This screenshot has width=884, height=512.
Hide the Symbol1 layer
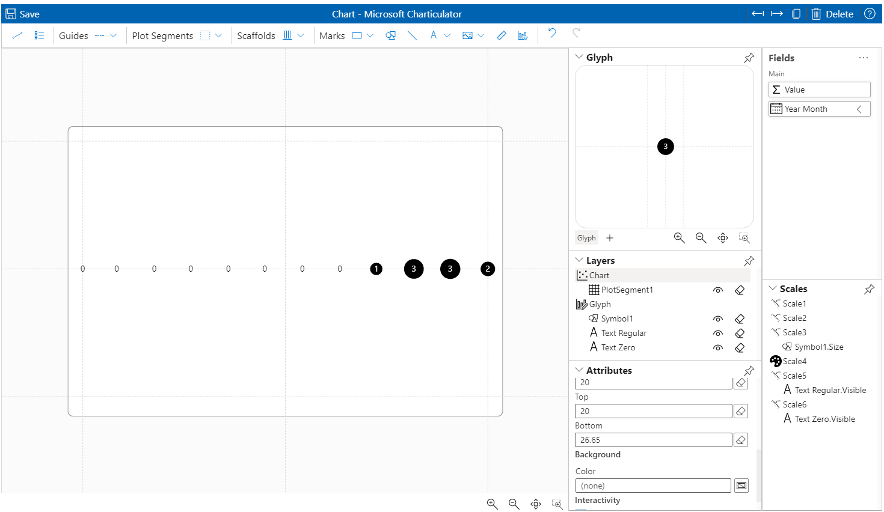[718, 319]
